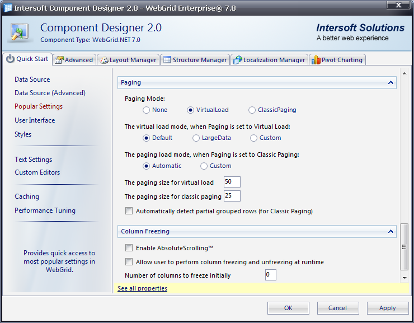Click the Advanced tab icon
This screenshot has width=414, height=323.
coord(59,60)
